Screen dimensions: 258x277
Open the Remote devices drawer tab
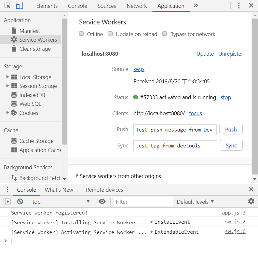point(104,190)
